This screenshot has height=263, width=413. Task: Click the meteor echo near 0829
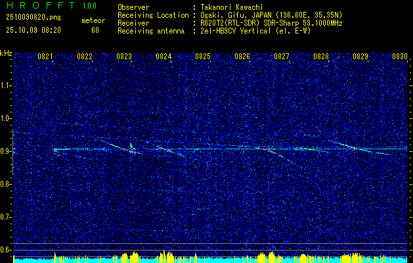[355, 147]
